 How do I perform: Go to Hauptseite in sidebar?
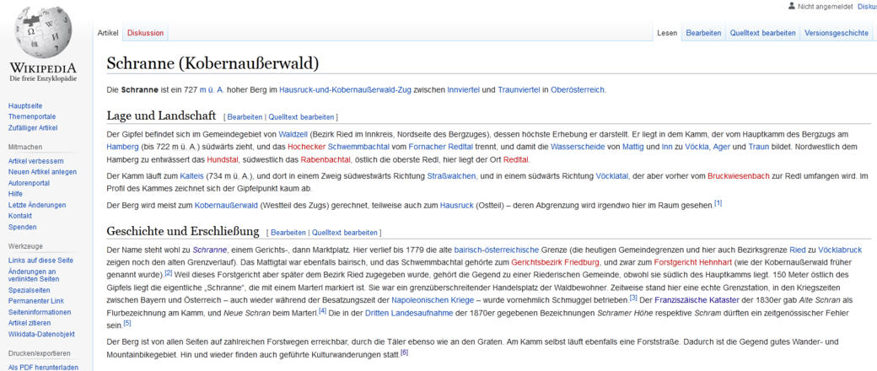[26, 105]
